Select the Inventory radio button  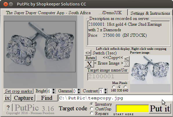92,104
